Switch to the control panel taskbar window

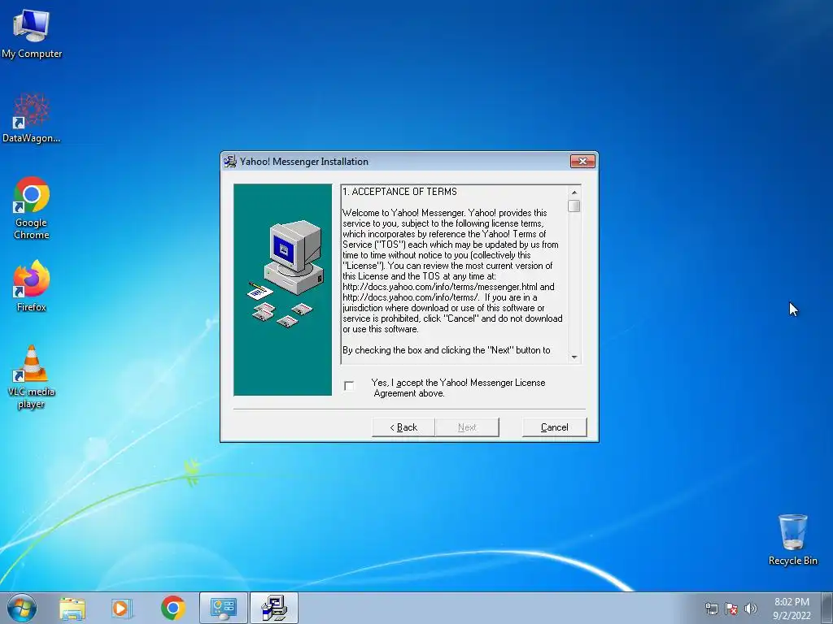click(x=224, y=608)
